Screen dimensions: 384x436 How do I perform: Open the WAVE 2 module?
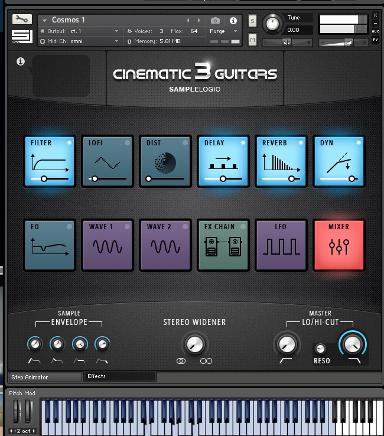165,244
